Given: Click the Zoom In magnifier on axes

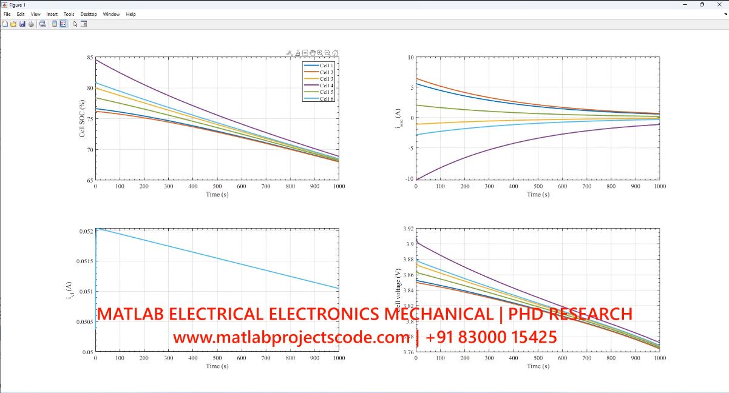Looking at the screenshot, I should [320, 53].
